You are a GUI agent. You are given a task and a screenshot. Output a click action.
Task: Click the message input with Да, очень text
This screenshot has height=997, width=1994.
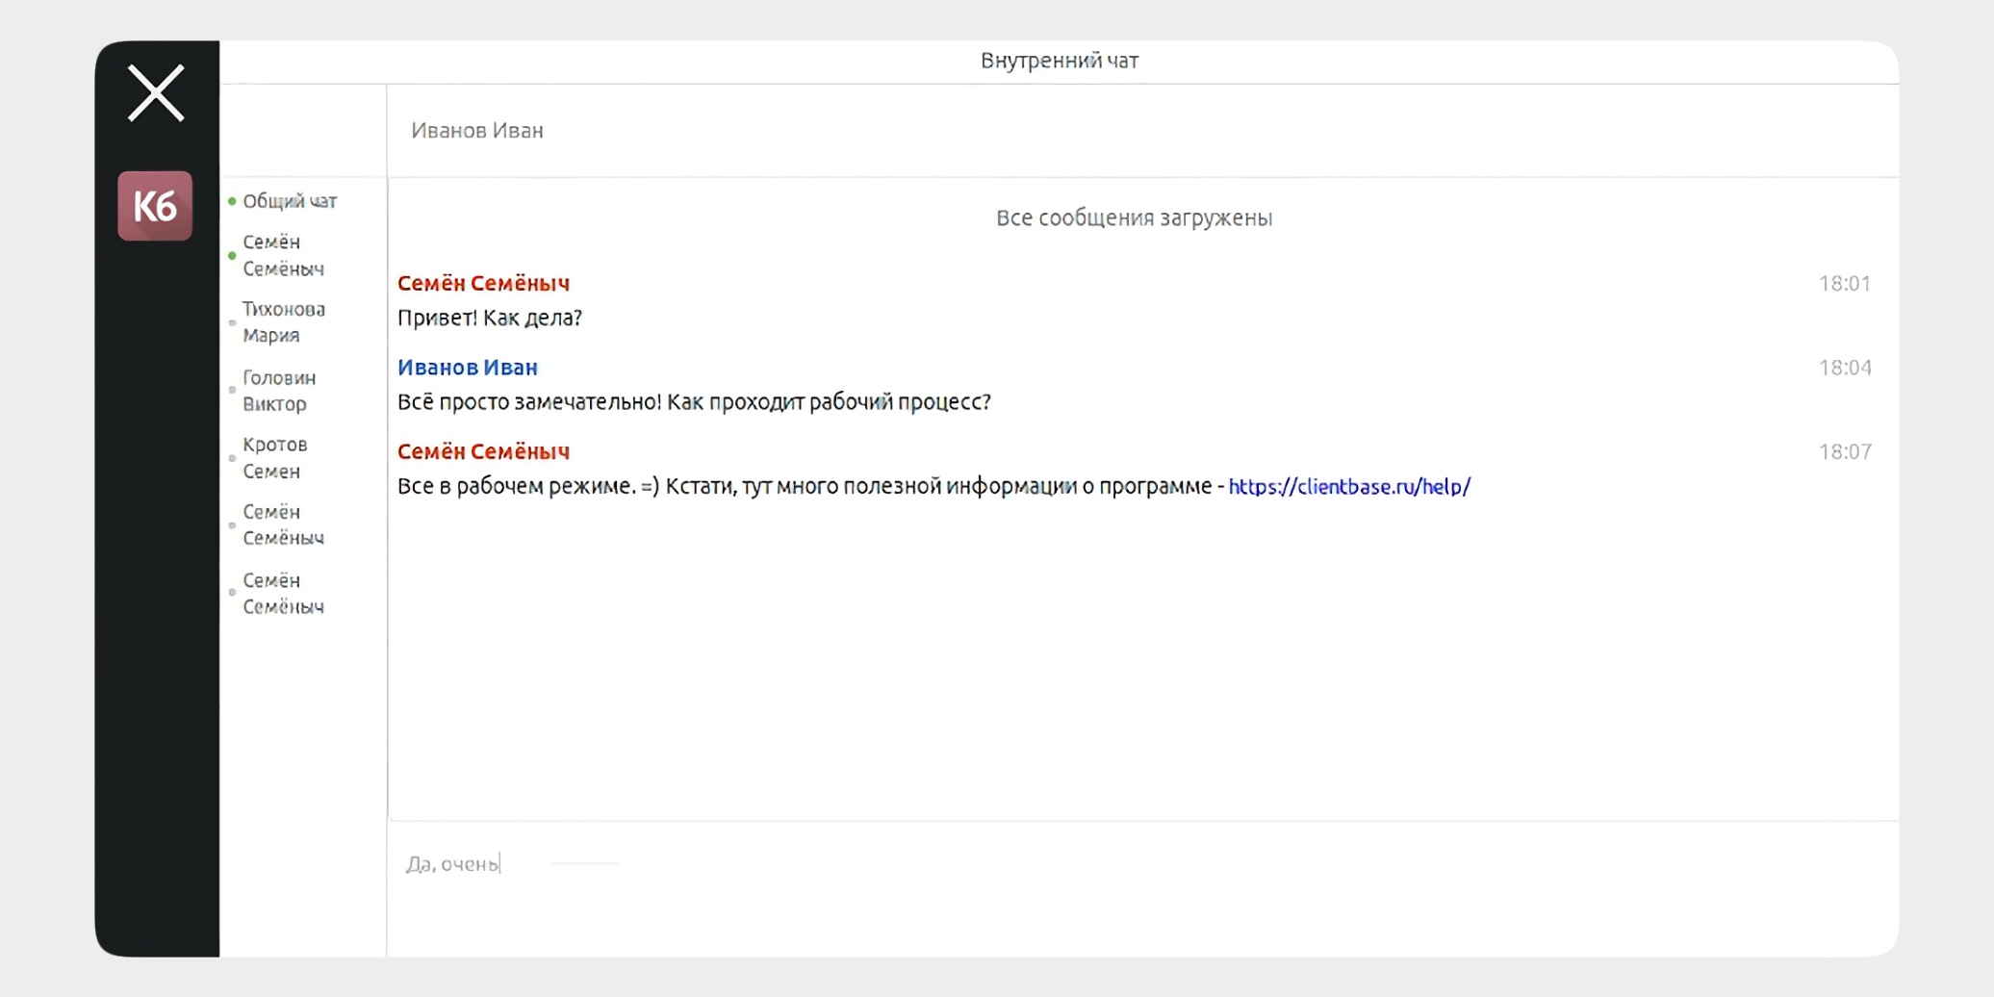(451, 863)
